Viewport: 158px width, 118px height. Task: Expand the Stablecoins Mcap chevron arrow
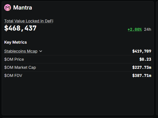coord(41,51)
